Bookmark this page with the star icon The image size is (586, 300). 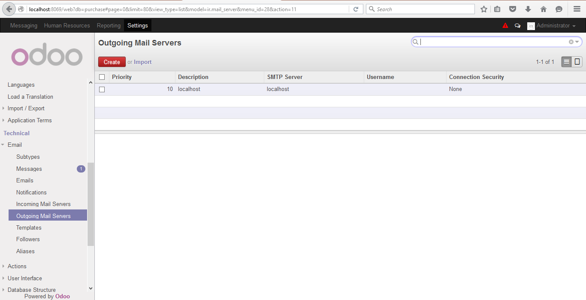tap(484, 9)
